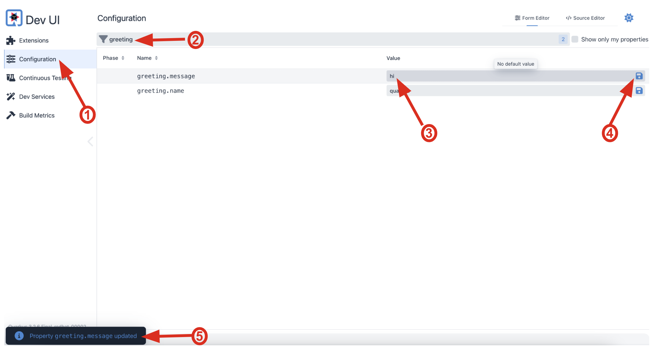Click the Configuration sidebar icon
This screenshot has height=351, width=655.
coord(12,59)
